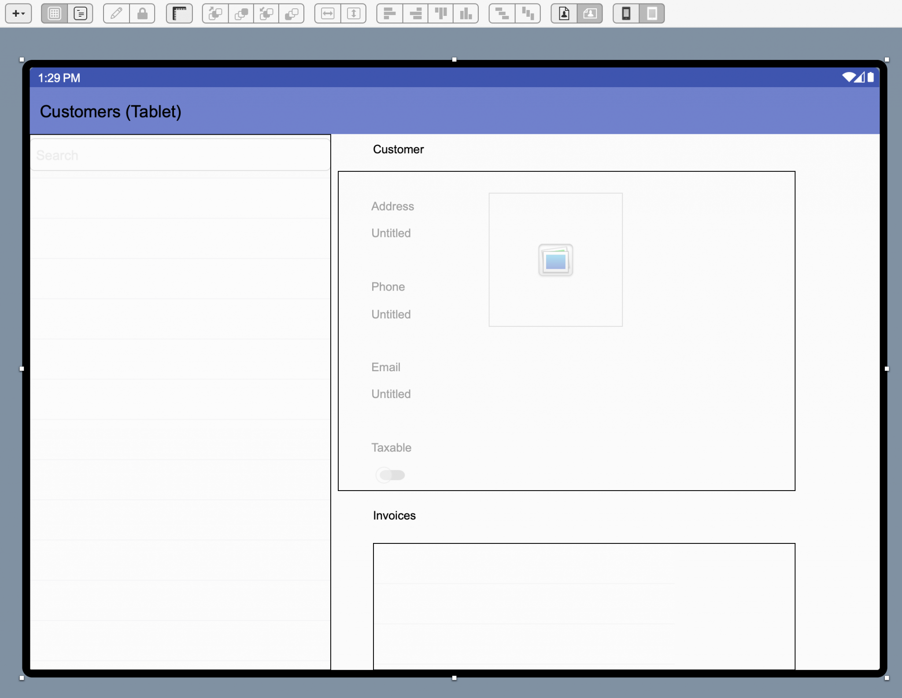This screenshot has height=698, width=902.
Task: Click the Search field in customer list
Action: (180, 155)
